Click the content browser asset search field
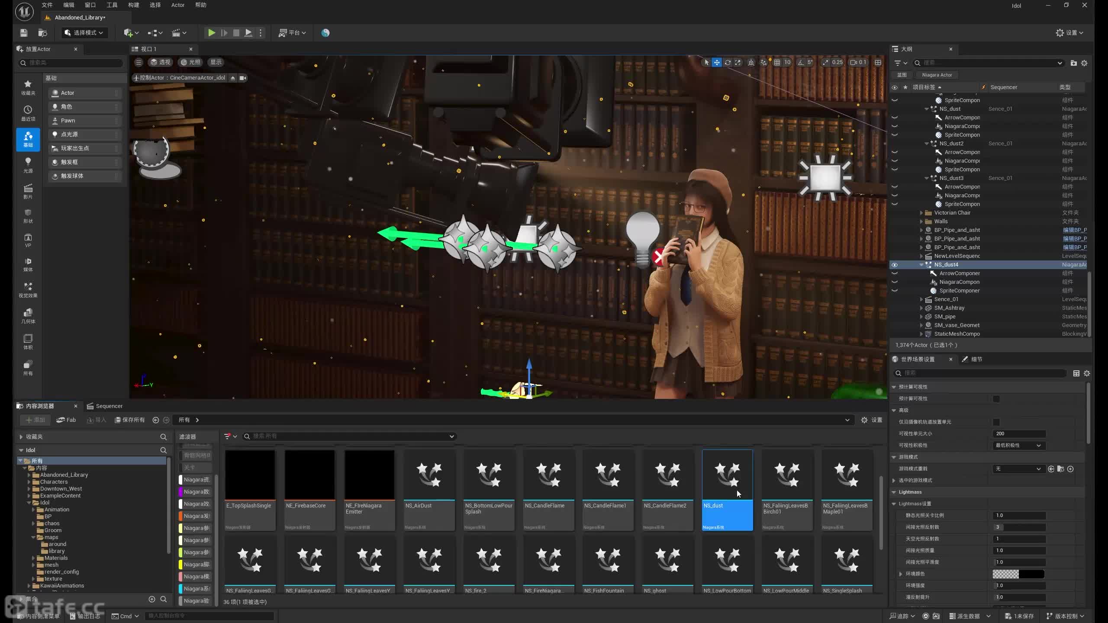This screenshot has height=623, width=1108. click(x=349, y=436)
